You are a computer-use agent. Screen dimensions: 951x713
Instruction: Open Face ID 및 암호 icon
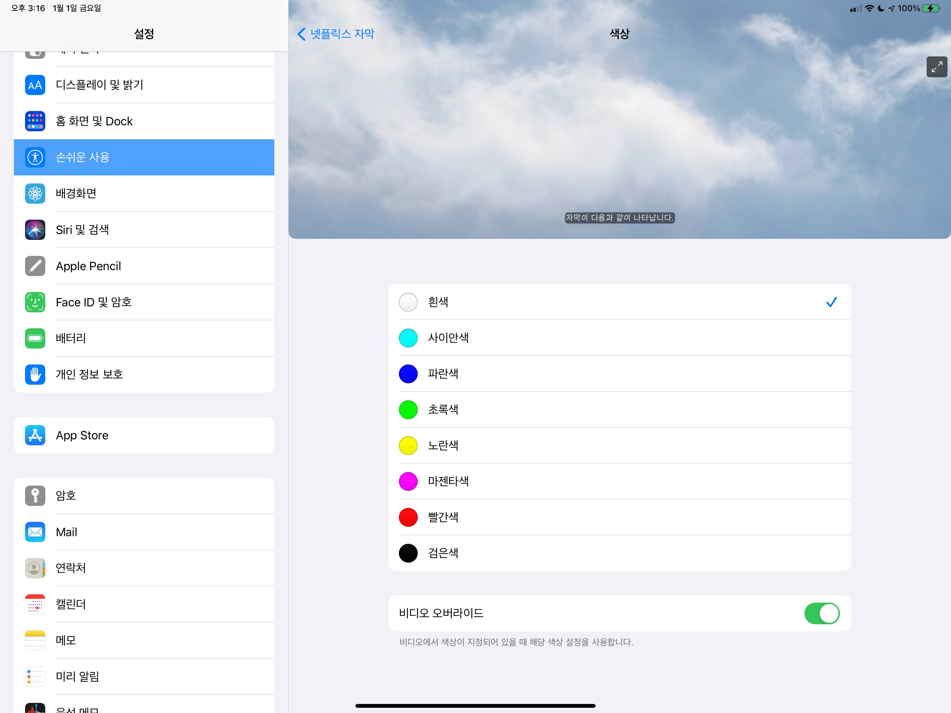point(35,302)
